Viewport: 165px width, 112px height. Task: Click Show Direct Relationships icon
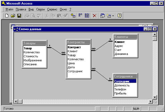[81, 15]
